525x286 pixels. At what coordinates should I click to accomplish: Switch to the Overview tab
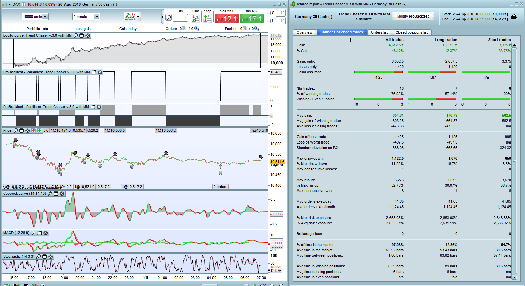click(x=305, y=32)
